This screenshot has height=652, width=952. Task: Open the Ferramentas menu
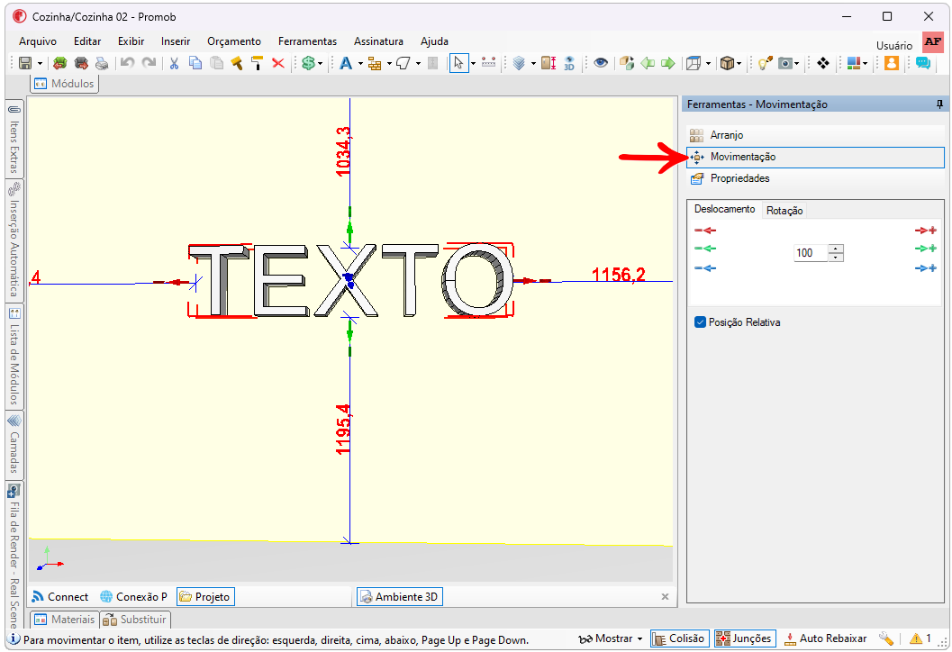(x=307, y=41)
